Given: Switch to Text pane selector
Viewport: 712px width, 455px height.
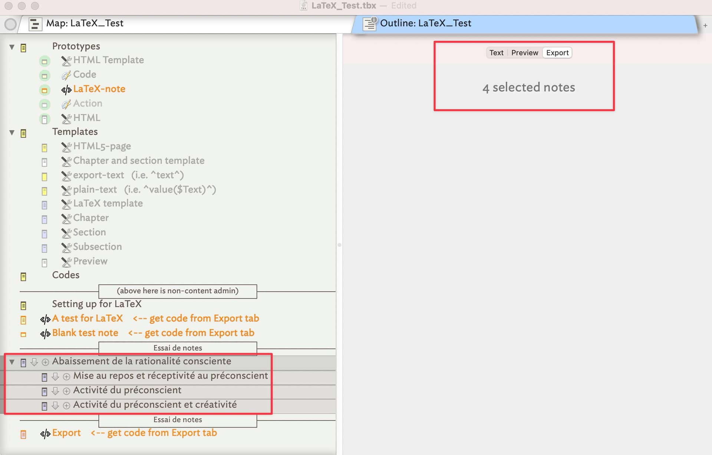Looking at the screenshot, I should tap(496, 53).
